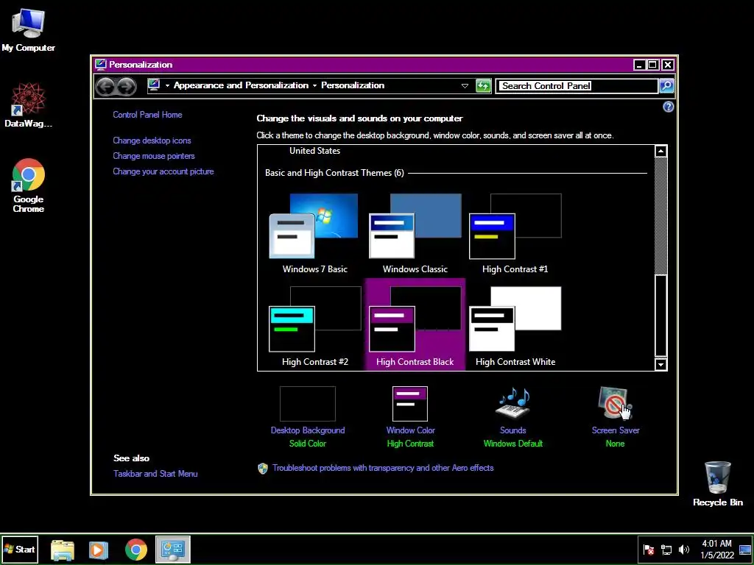
Task: Open Change your account picture link
Action: coord(163,171)
